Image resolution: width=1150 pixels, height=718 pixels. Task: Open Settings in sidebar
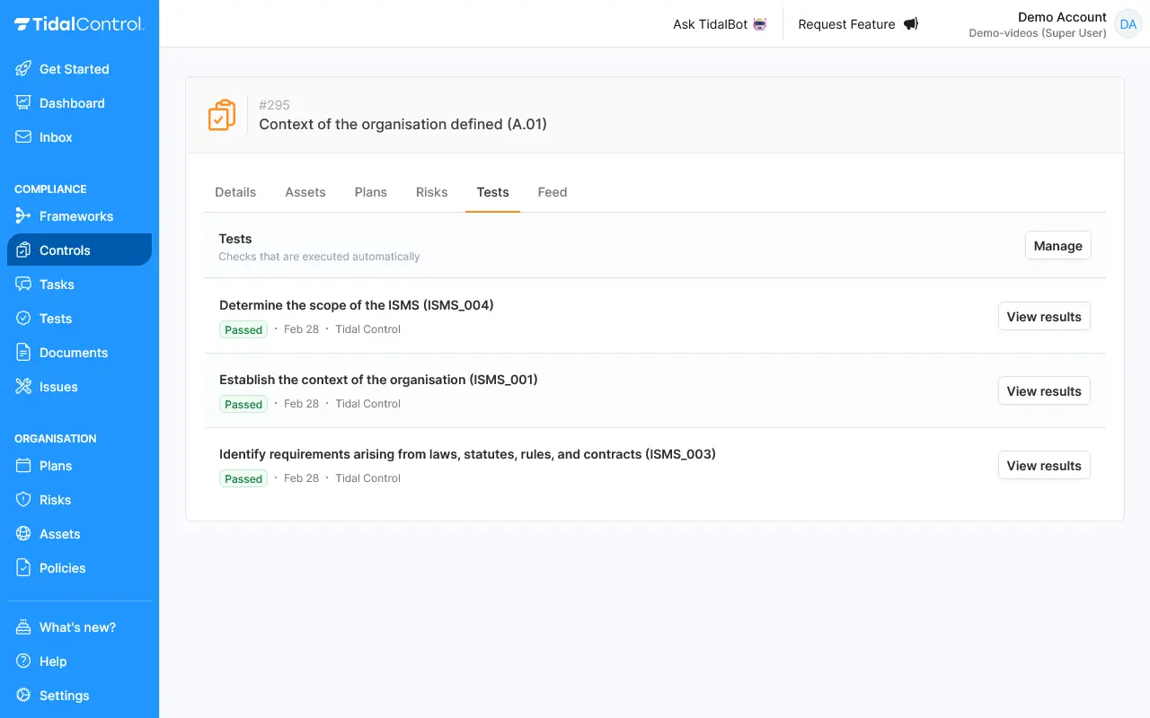point(79,696)
